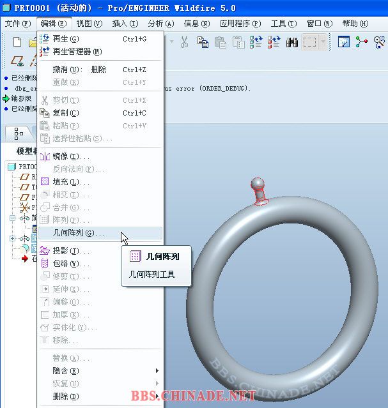Open the 插入(I) menu
This screenshot has width=388, height=408.
pos(125,24)
